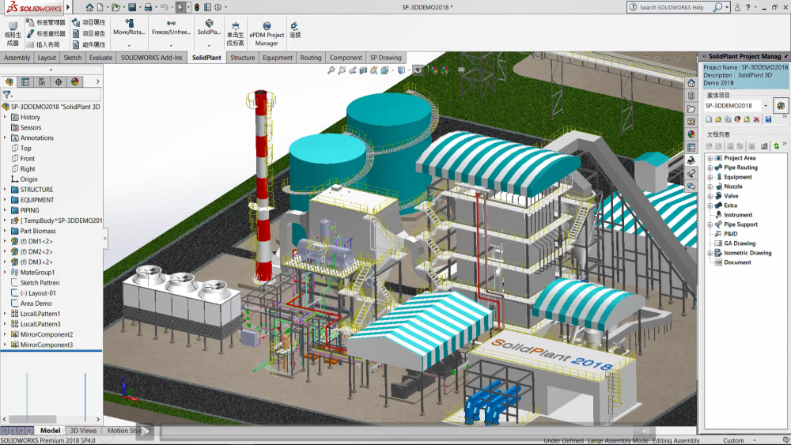Image resolution: width=791 pixels, height=445 pixels.
Task: Click the Select cursor tool
Action: coord(180,7)
